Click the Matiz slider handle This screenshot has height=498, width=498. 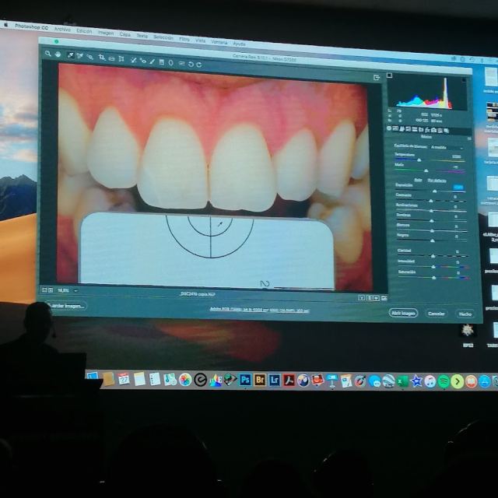tap(426, 170)
